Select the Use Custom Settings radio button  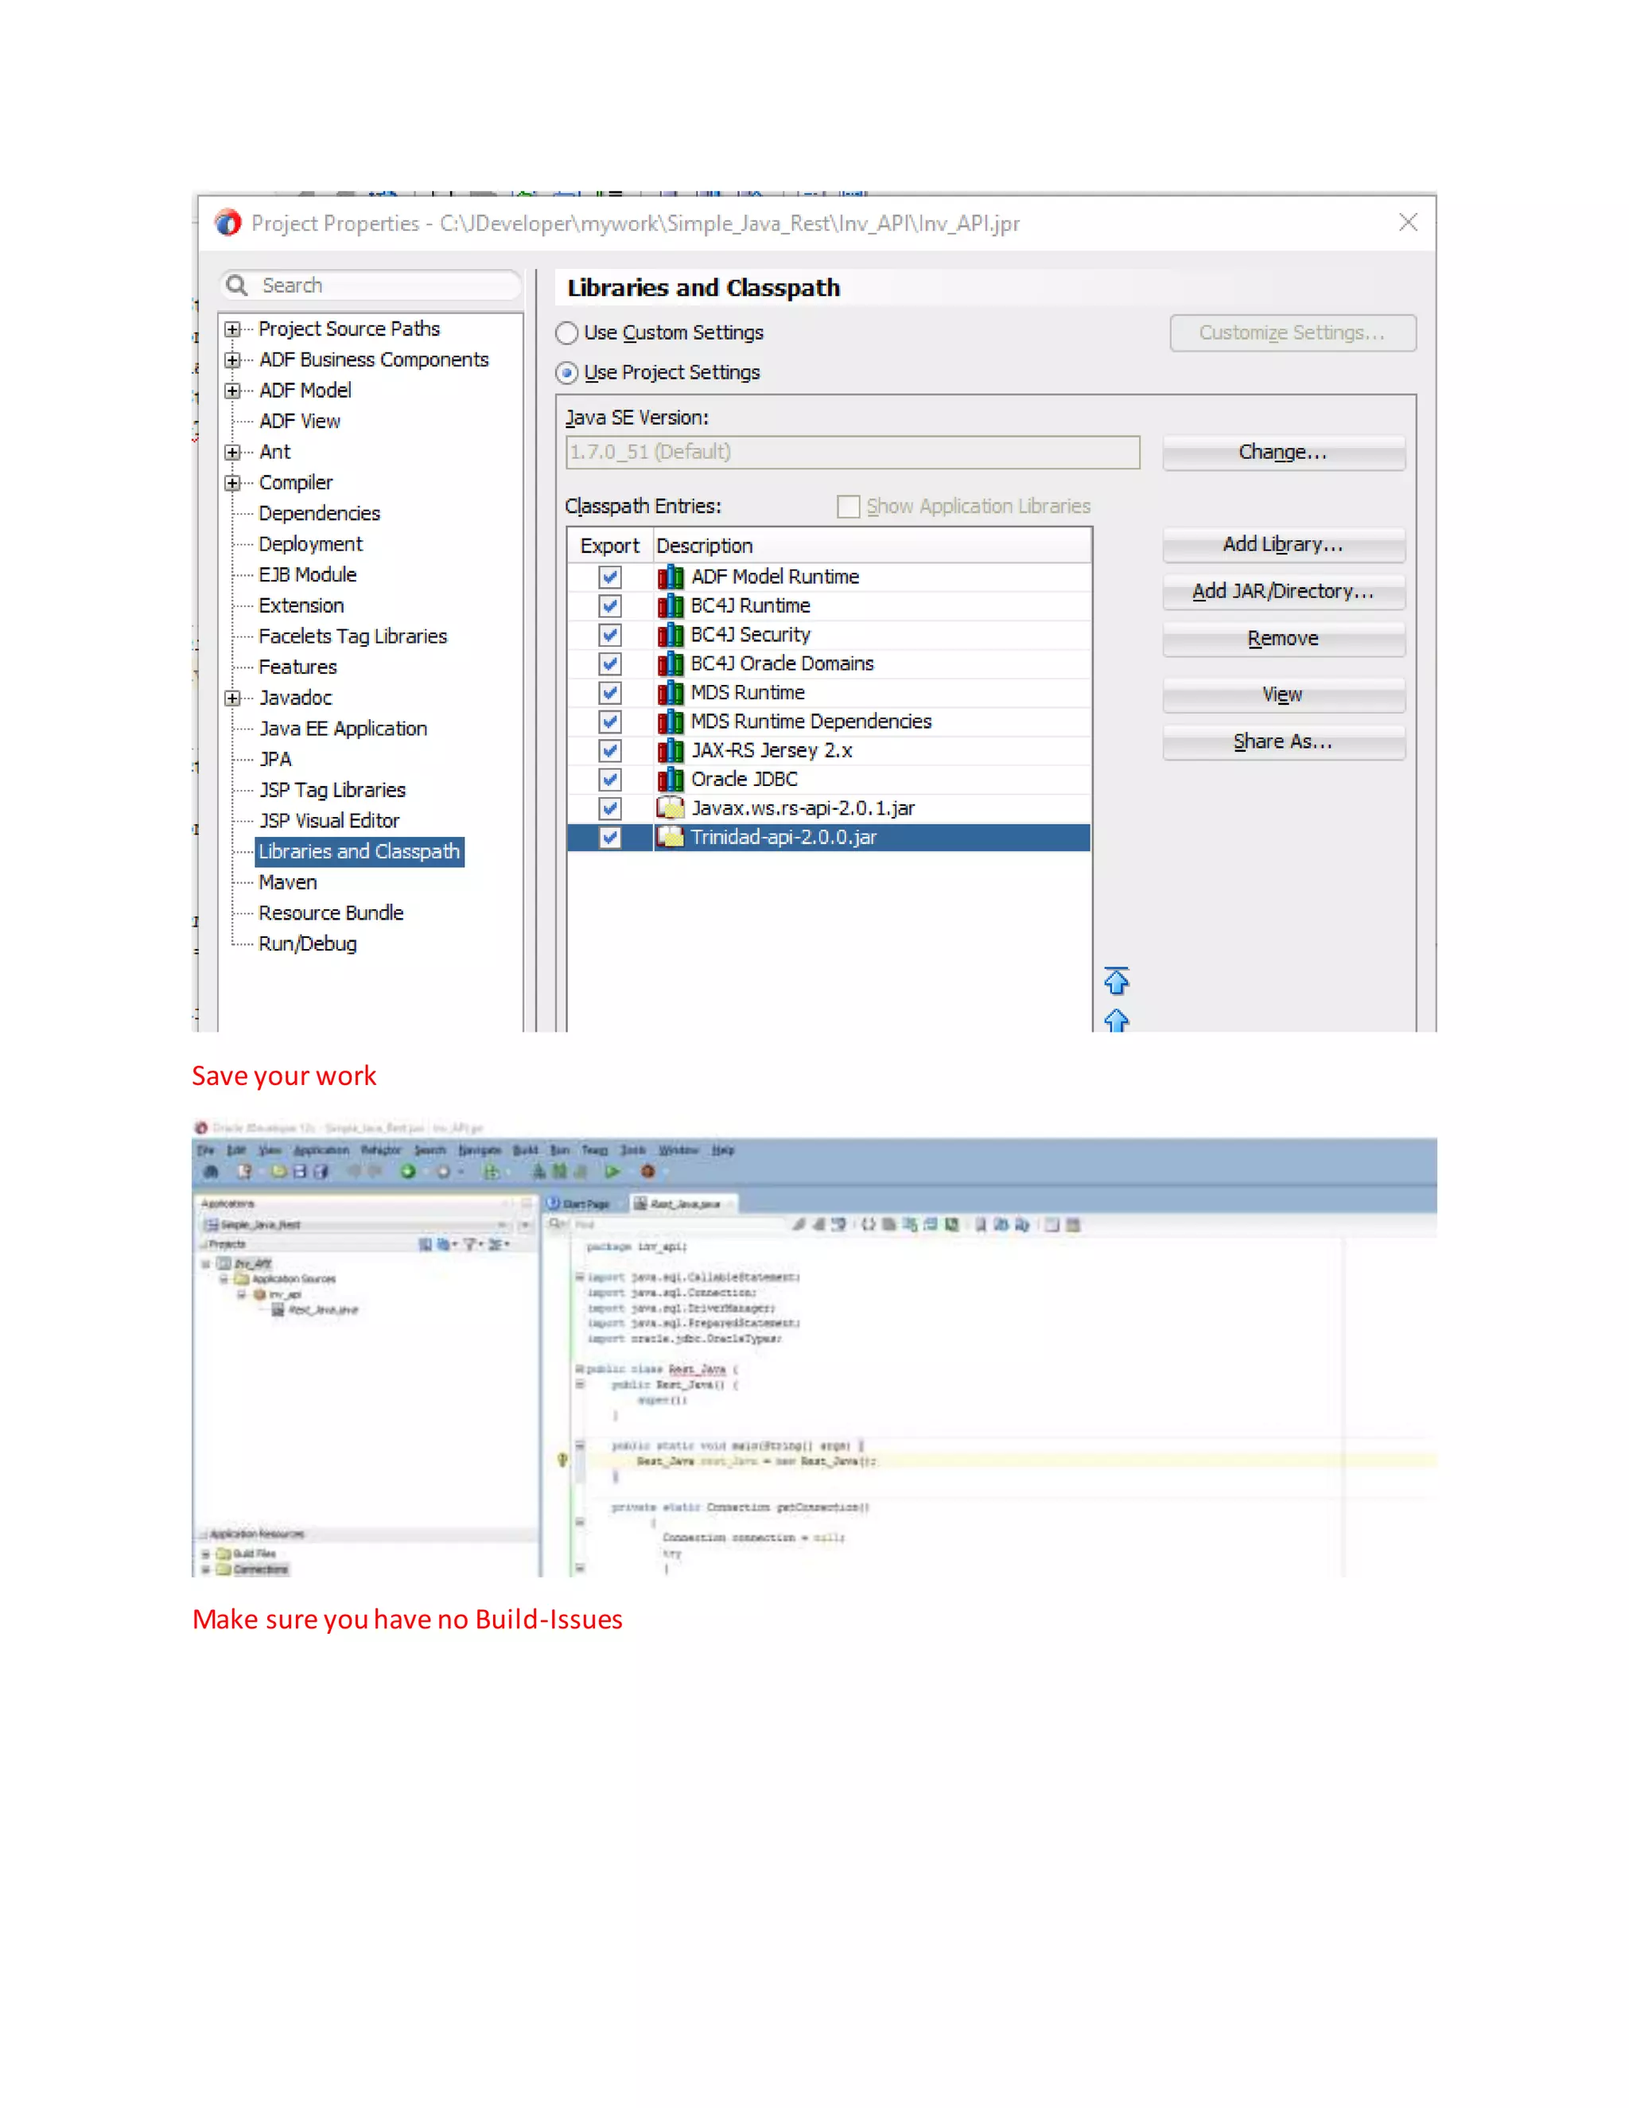(x=566, y=333)
